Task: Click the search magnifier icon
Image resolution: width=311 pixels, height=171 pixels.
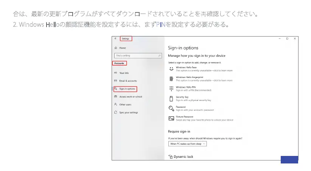Action: 159,56
